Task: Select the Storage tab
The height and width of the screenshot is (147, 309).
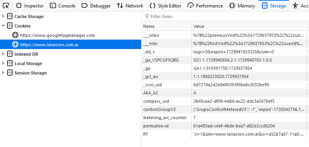Action: (x=274, y=6)
